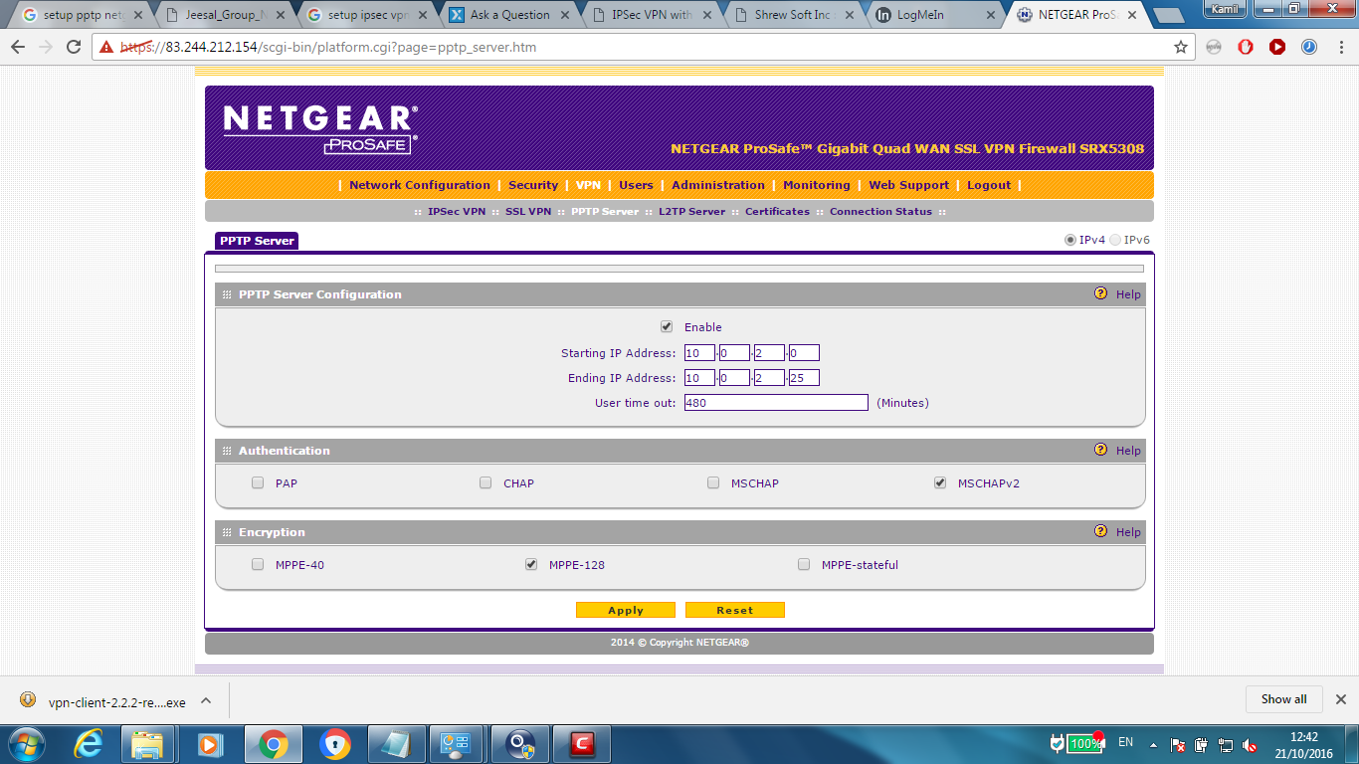Open Help icon for PPTP Server Configuration
This screenshot has height=764, width=1359.
[1100, 293]
